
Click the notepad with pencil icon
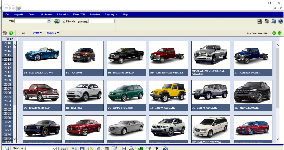[x=148, y=148]
